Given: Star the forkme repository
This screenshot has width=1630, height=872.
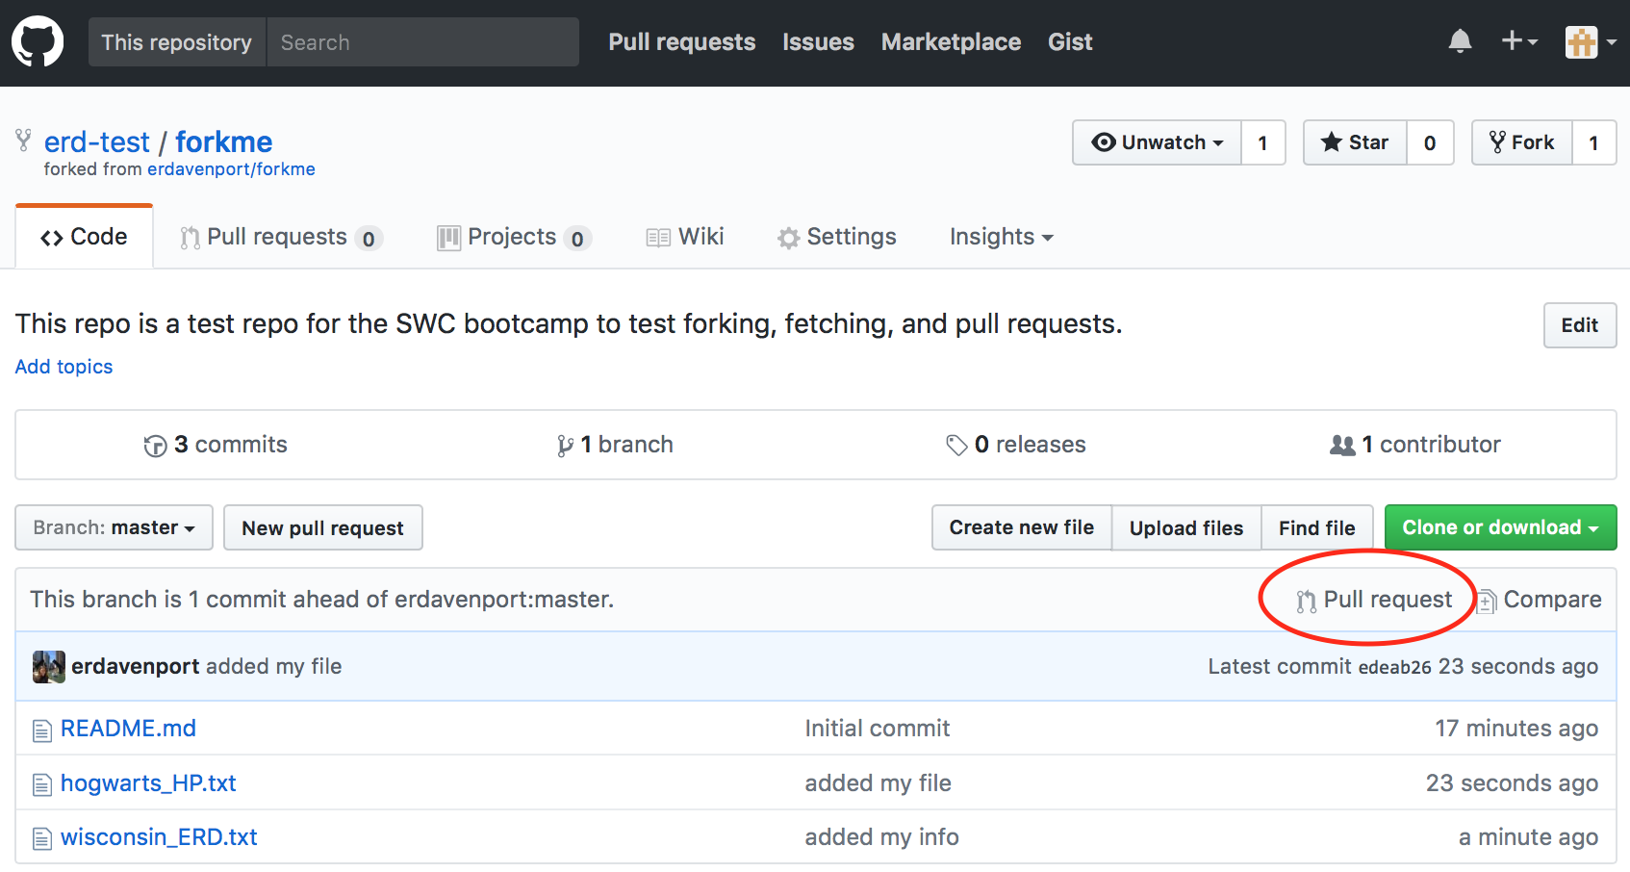Looking at the screenshot, I should (1356, 142).
